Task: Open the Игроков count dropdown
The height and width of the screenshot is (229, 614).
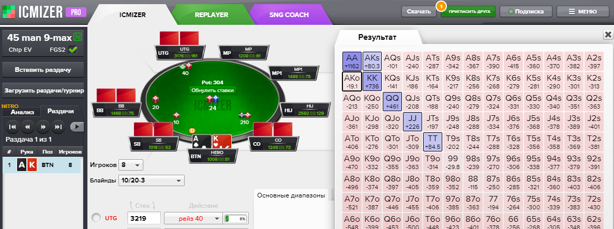Action: (x=131, y=165)
